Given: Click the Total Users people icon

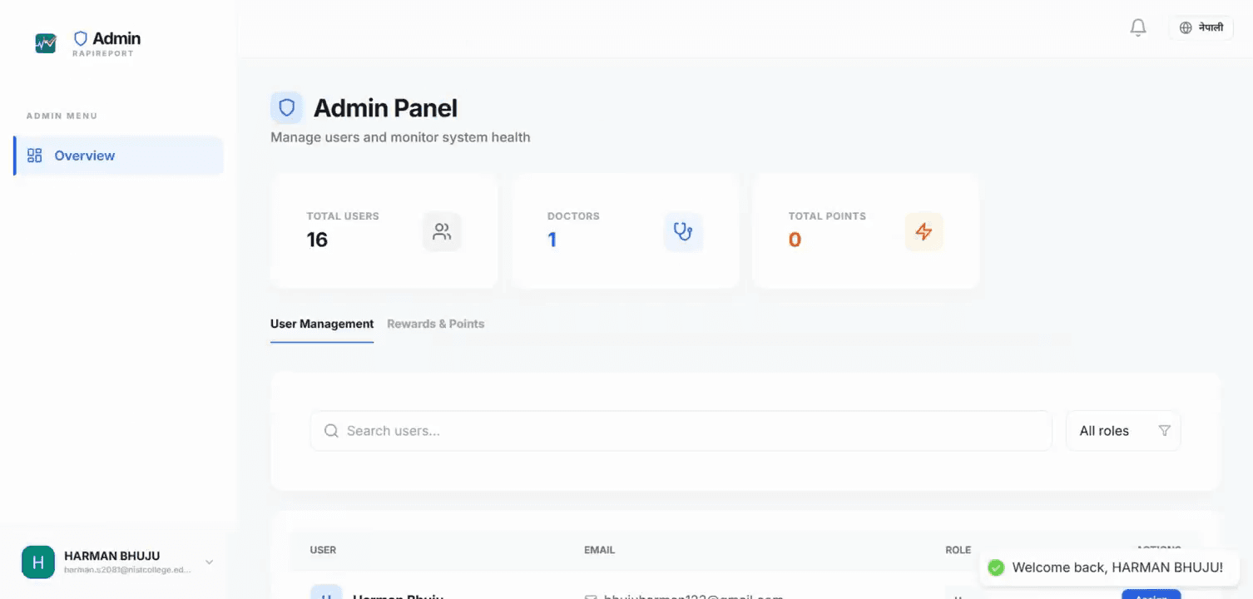Looking at the screenshot, I should pyautogui.click(x=442, y=231).
